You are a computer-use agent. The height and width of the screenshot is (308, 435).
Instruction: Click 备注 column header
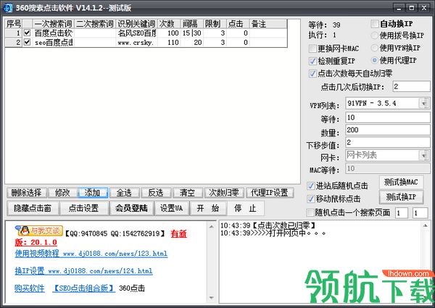point(268,24)
